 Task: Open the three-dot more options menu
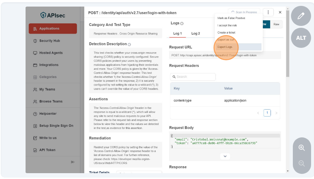coord(268,12)
